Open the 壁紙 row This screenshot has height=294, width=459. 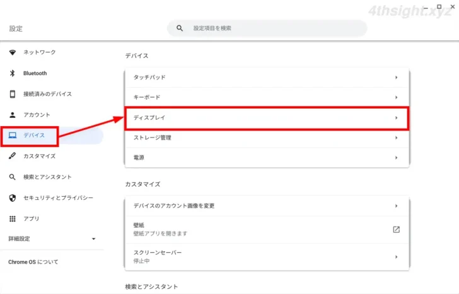267,230
